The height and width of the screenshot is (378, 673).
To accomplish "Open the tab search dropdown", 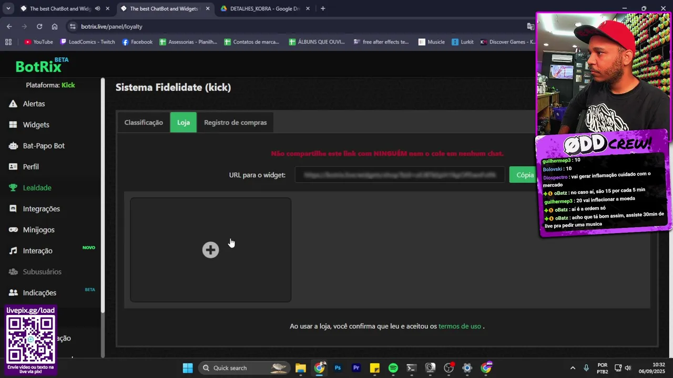I will coord(8,8).
